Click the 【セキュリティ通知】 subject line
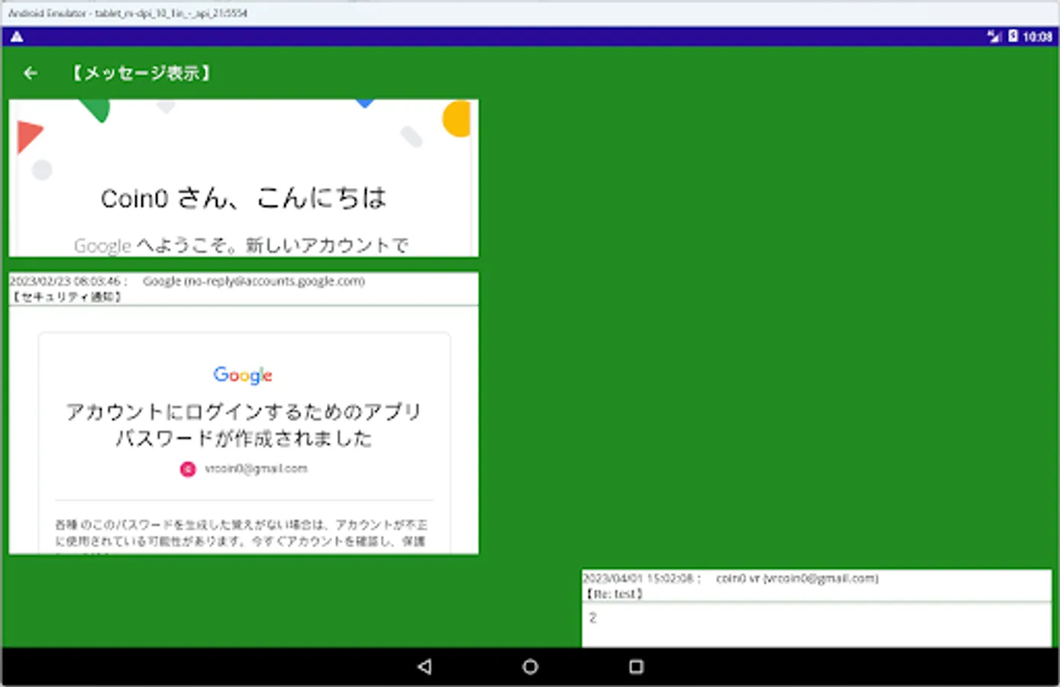 [67, 297]
